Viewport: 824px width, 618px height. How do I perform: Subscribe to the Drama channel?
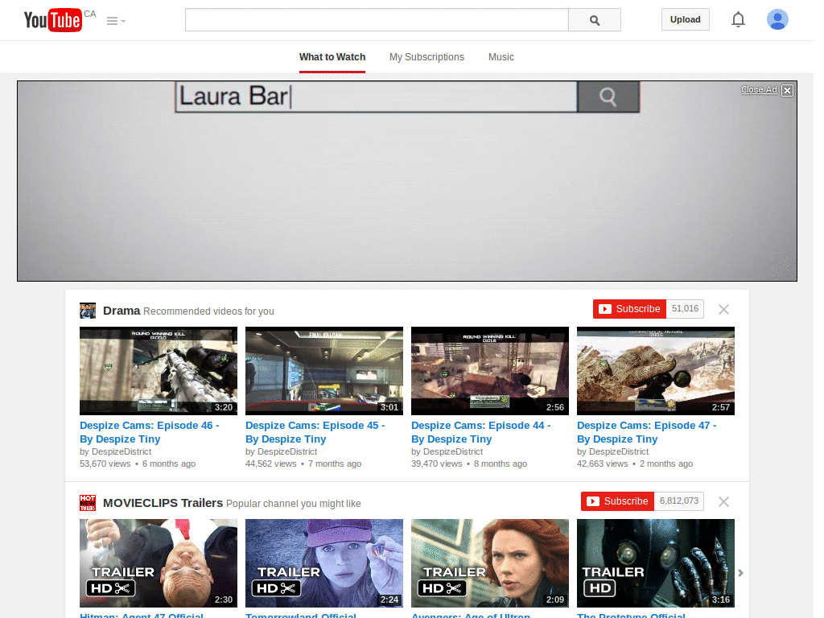click(629, 309)
